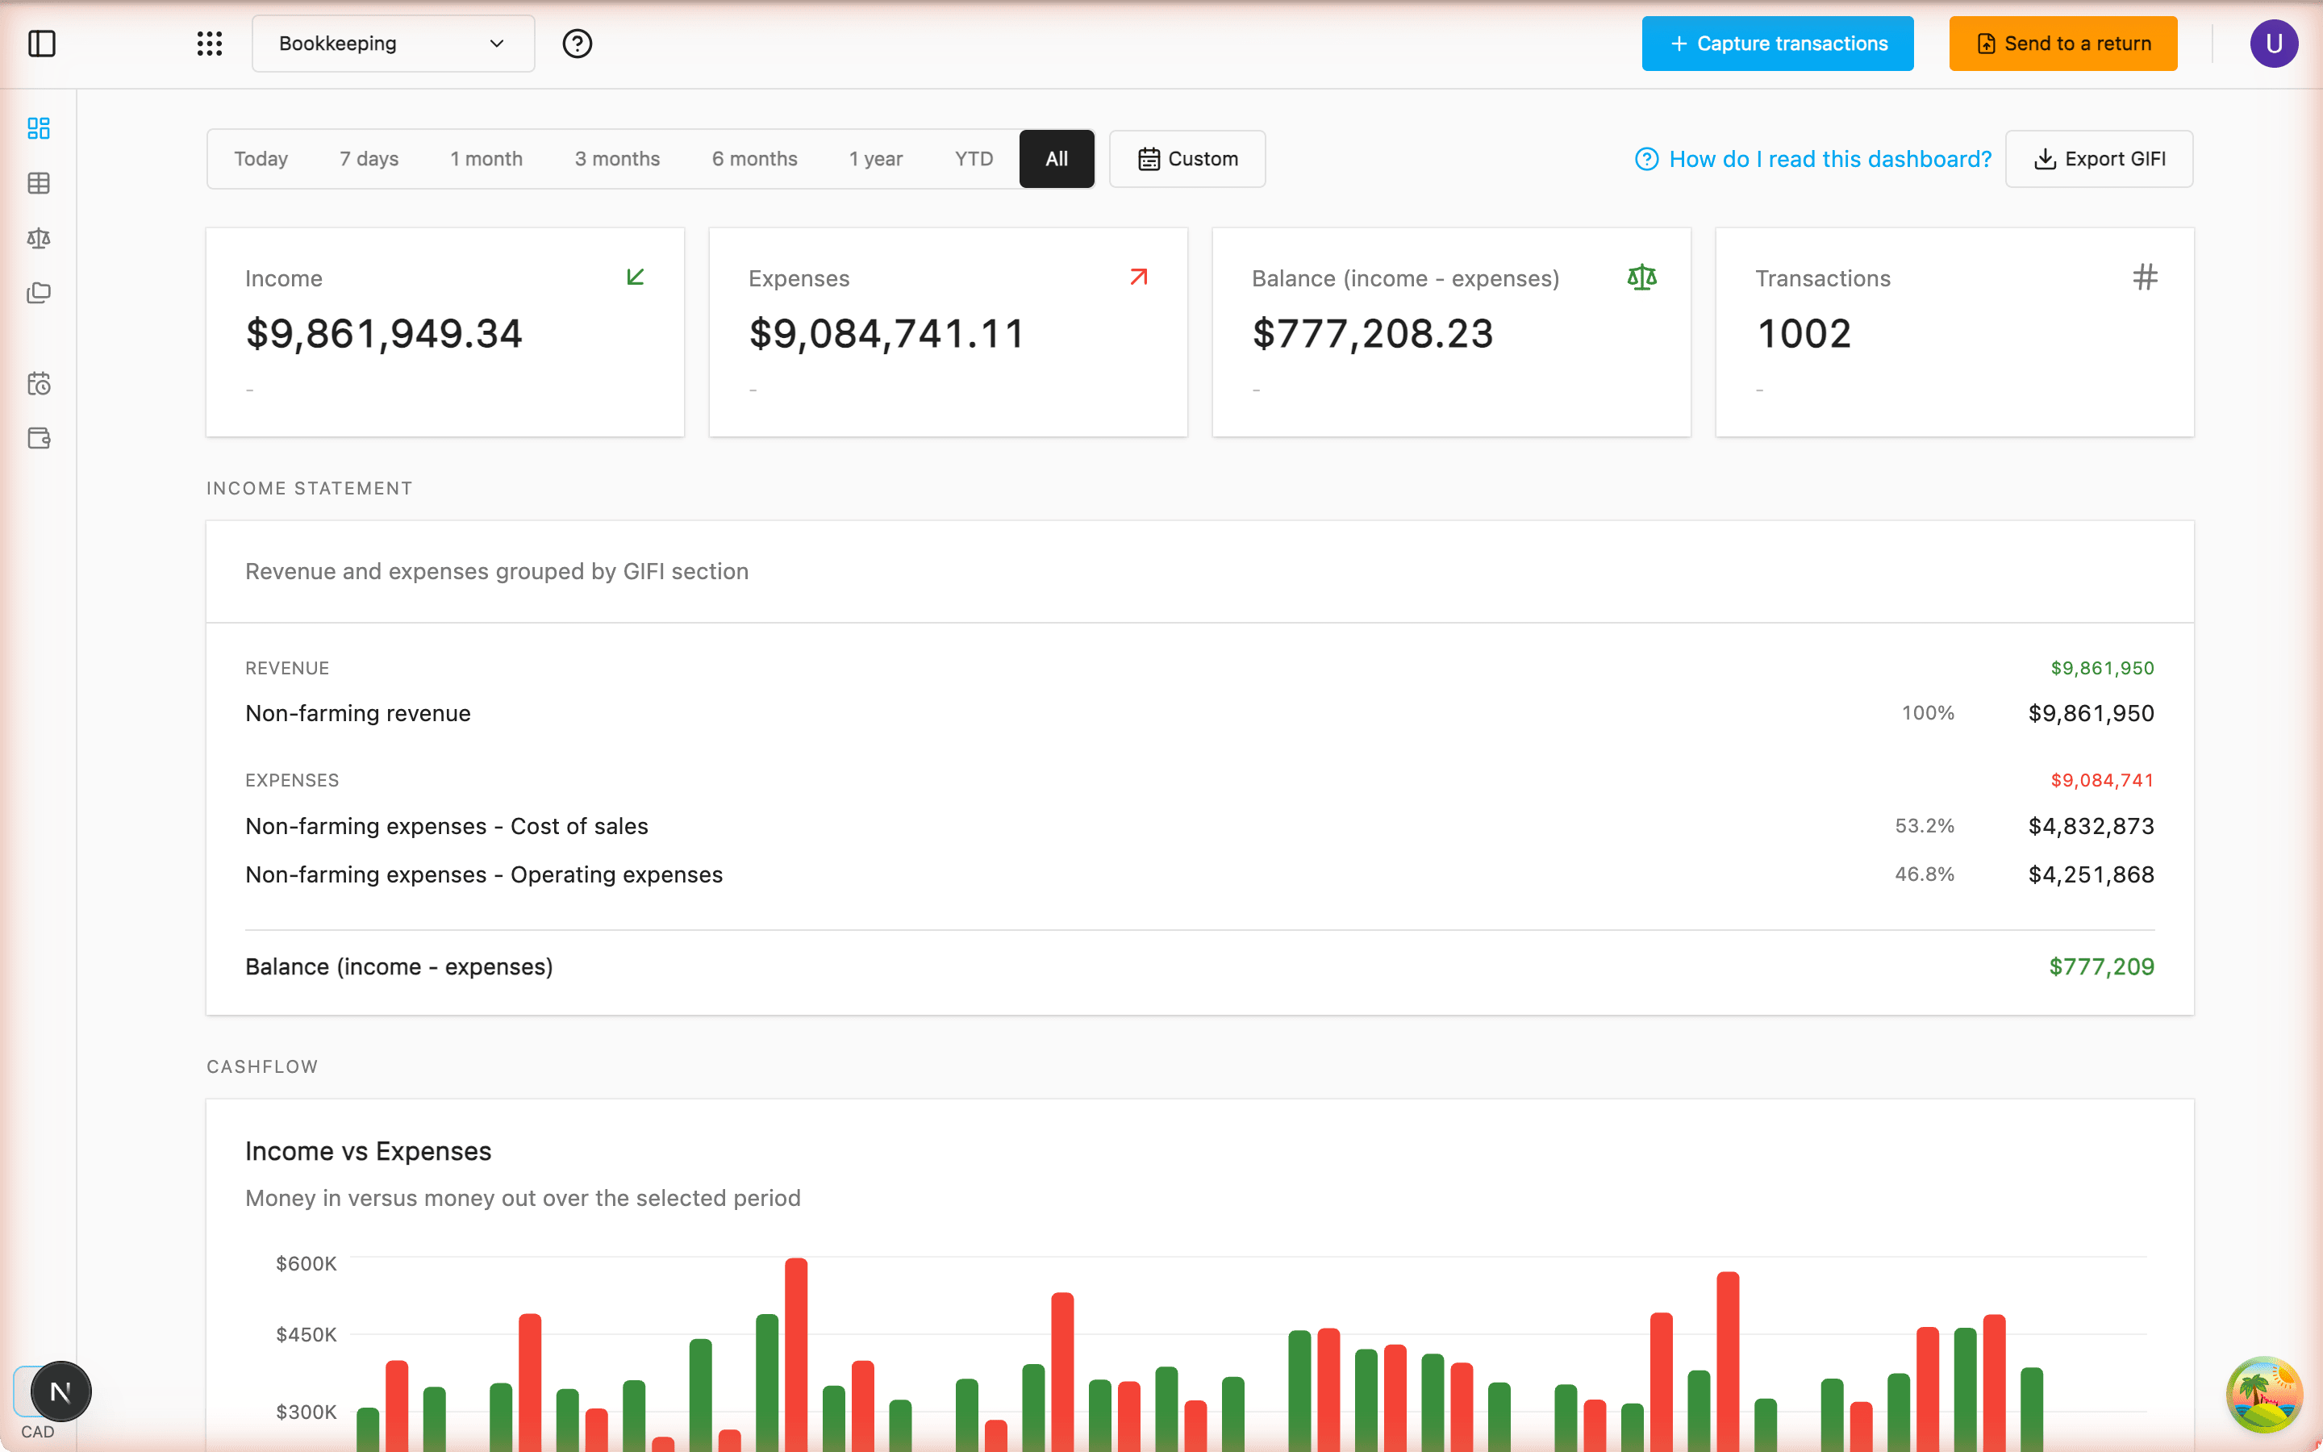Open the apps grid launcher
Screen dimensions: 2323x1452
[209, 44]
